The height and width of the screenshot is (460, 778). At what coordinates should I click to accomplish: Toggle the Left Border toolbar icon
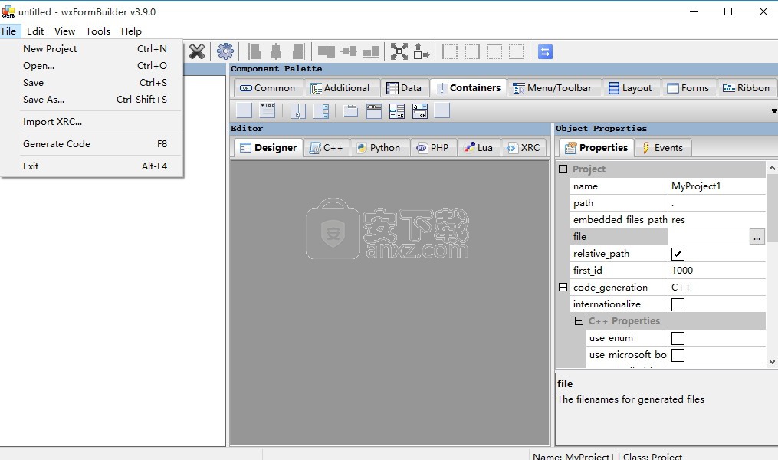pyautogui.click(x=449, y=51)
